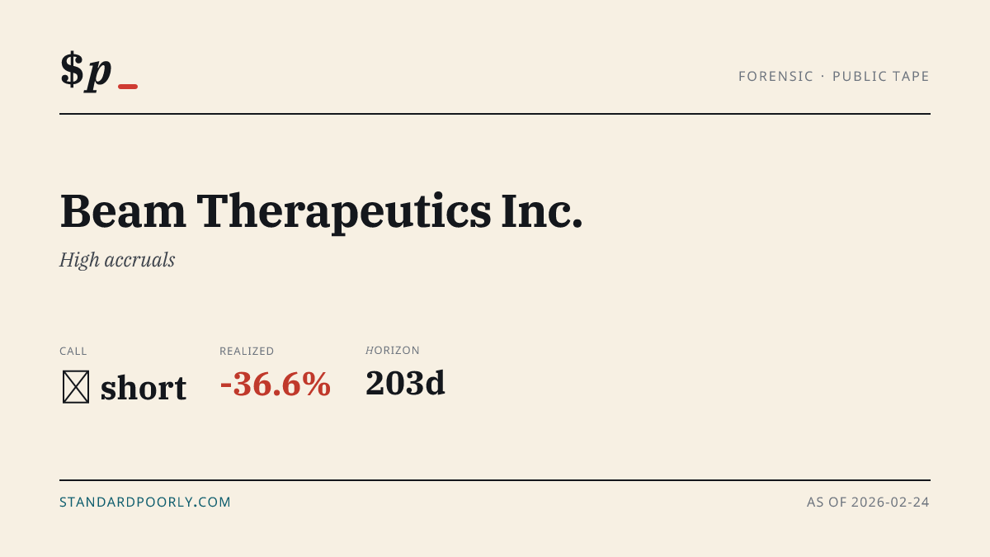
Task: Click the dot separator between FORENSIC and PUBLIC
Action: point(823,77)
